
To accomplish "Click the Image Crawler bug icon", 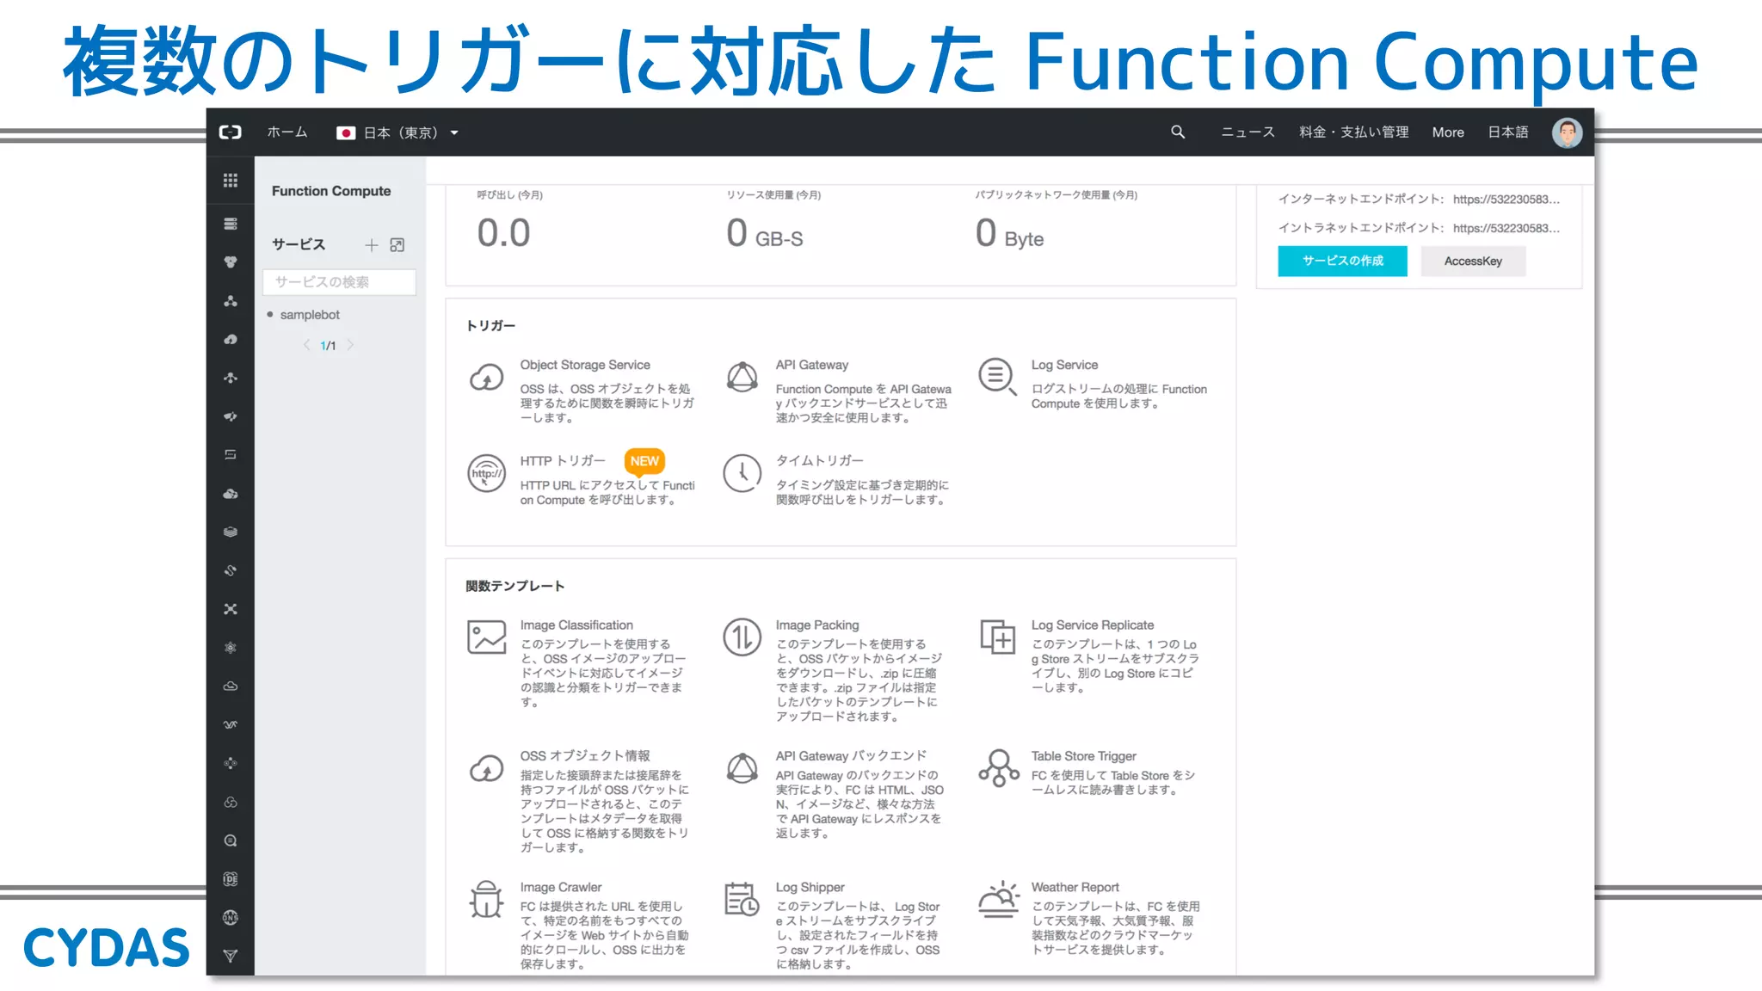I will (x=486, y=900).
